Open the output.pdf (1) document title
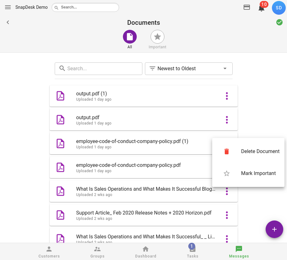 (91, 94)
